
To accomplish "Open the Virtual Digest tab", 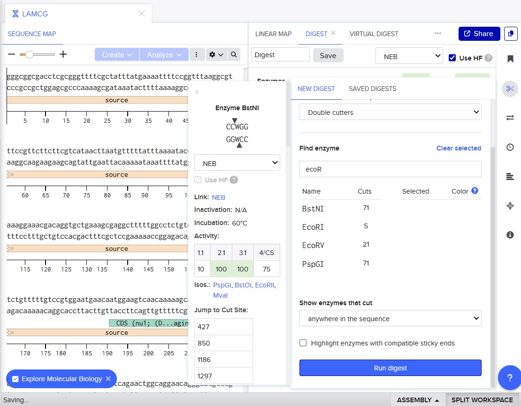I will tap(374, 34).
